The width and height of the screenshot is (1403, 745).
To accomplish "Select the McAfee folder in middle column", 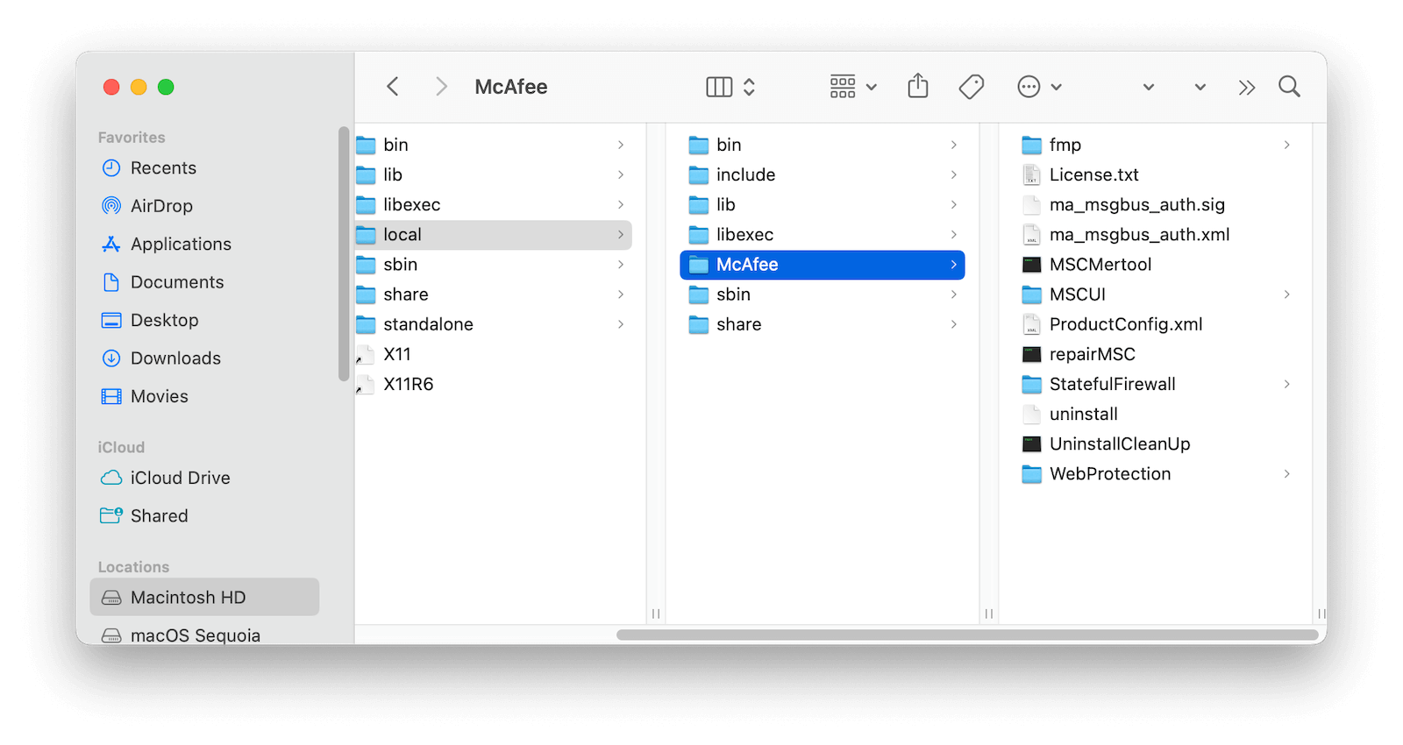I will [x=823, y=265].
